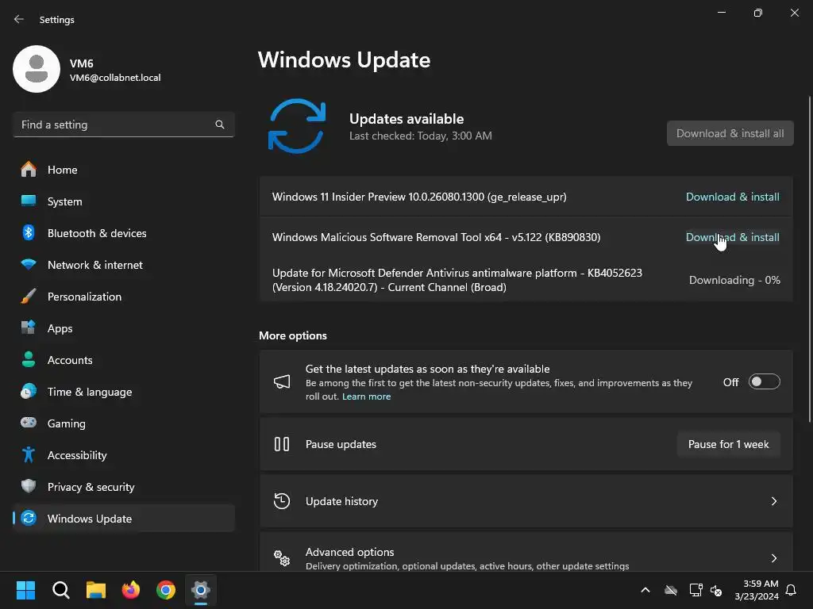The height and width of the screenshot is (609, 813).
Task: Click the muted speaker tray icon
Action: point(716,590)
